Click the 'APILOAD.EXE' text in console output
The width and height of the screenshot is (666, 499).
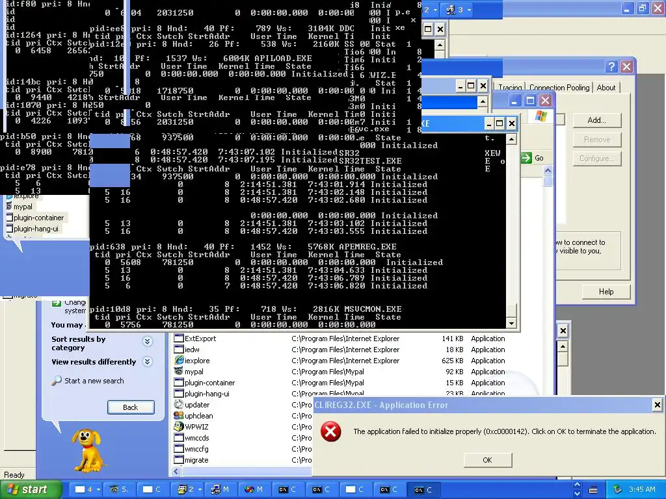click(283, 58)
